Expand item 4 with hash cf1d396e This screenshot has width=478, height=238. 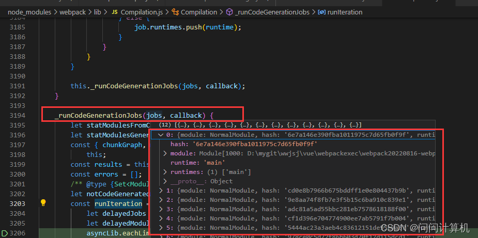click(160, 218)
